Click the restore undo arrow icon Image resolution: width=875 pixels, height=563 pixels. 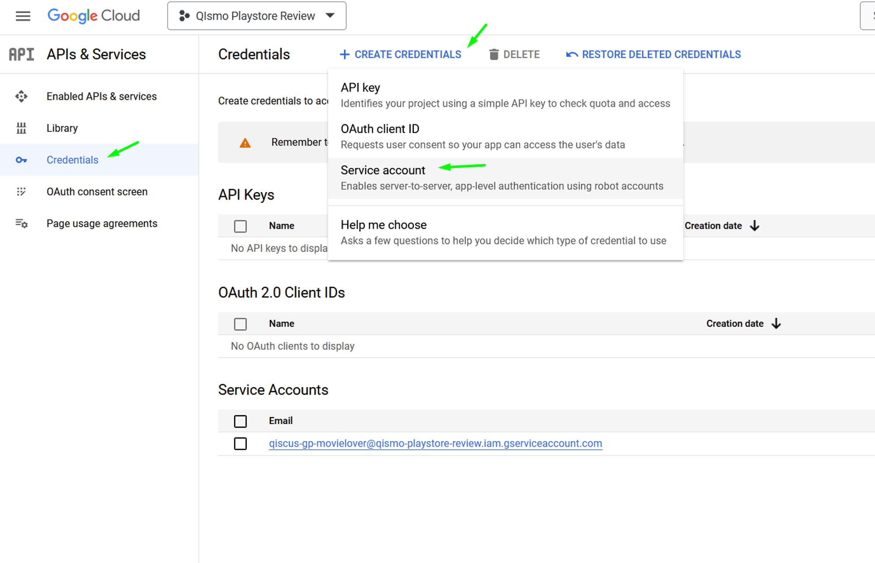click(x=572, y=54)
